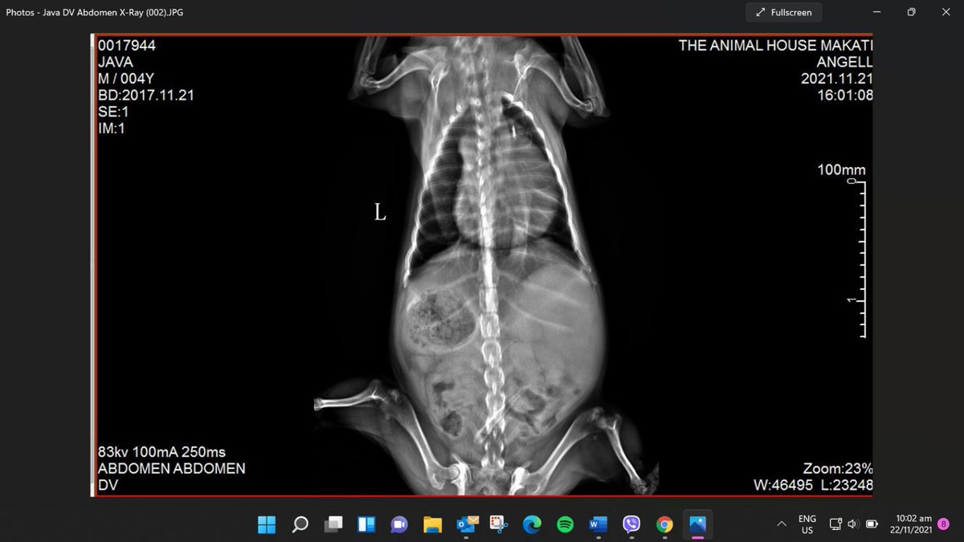The width and height of the screenshot is (964, 542).
Task: Click the X-ray image of the abdomen
Action: [482, 265]
